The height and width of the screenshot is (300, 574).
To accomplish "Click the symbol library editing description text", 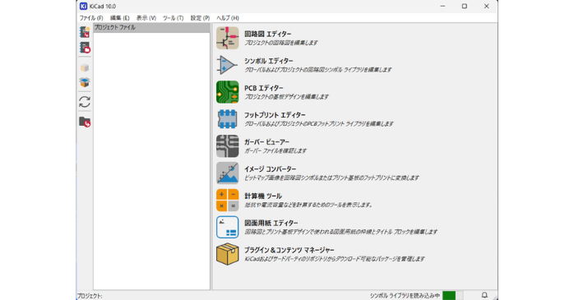I will [318, 70].
